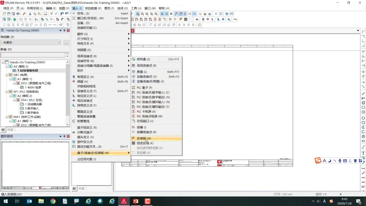
Task: Click 电缆定义 (A) in the insert menu
Action: [101, 77]
